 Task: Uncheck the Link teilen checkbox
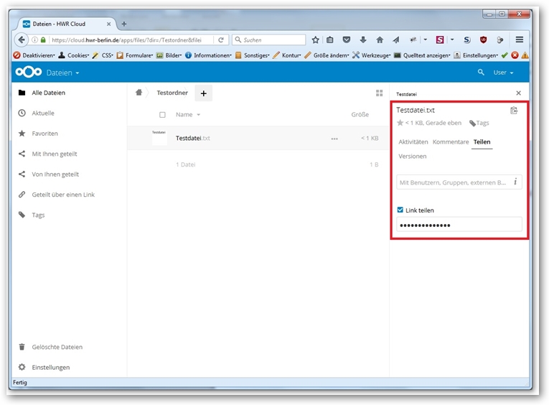400,210
